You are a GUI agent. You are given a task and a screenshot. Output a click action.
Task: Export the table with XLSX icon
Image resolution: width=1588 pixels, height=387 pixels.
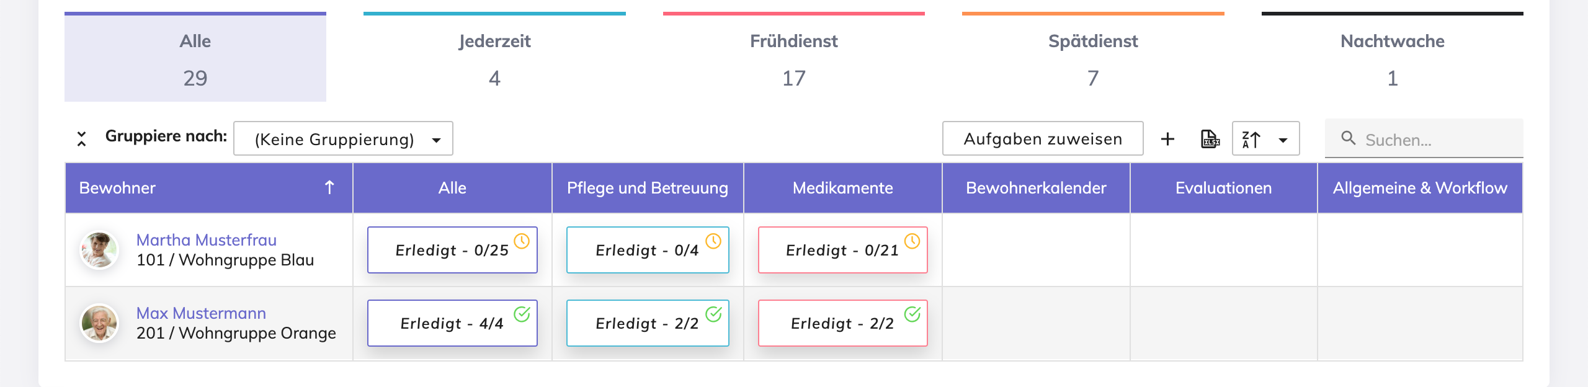point(1210,139)
